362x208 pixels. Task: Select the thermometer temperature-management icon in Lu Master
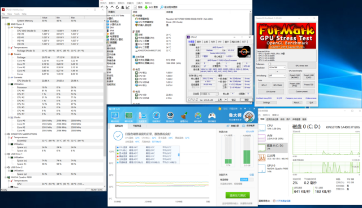143,116
